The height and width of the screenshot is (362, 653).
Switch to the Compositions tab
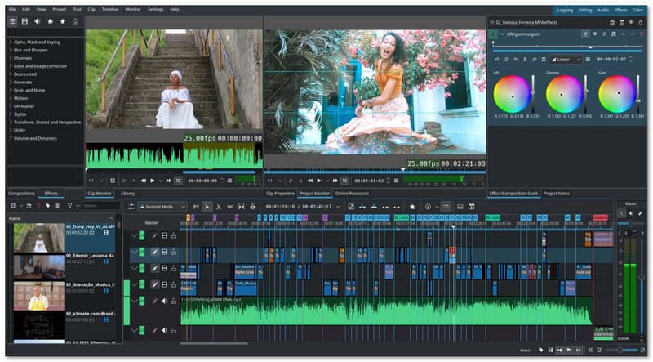point(22,194)
